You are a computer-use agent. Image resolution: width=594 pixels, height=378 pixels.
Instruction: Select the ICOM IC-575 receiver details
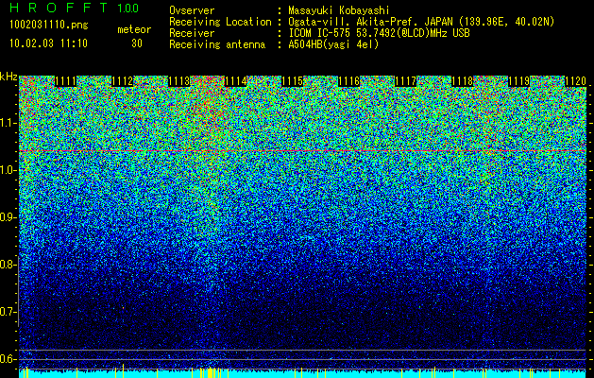(x=379, y=33)
